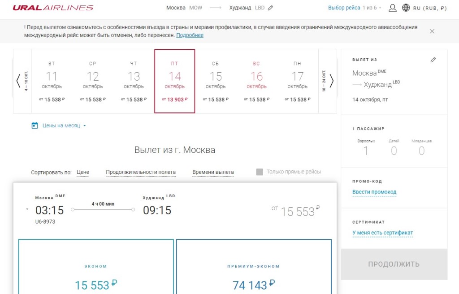
Task: Expand the monthly prices dropdown
Action: coord(84,126)
